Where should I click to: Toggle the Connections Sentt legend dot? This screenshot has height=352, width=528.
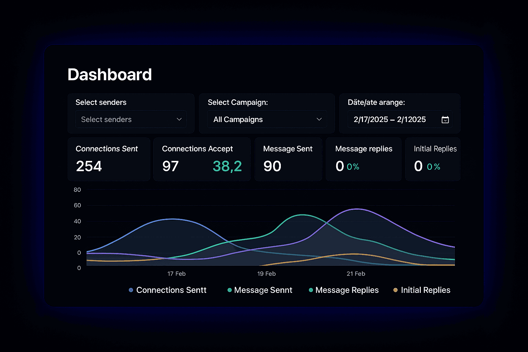click(x=131, y=290)
